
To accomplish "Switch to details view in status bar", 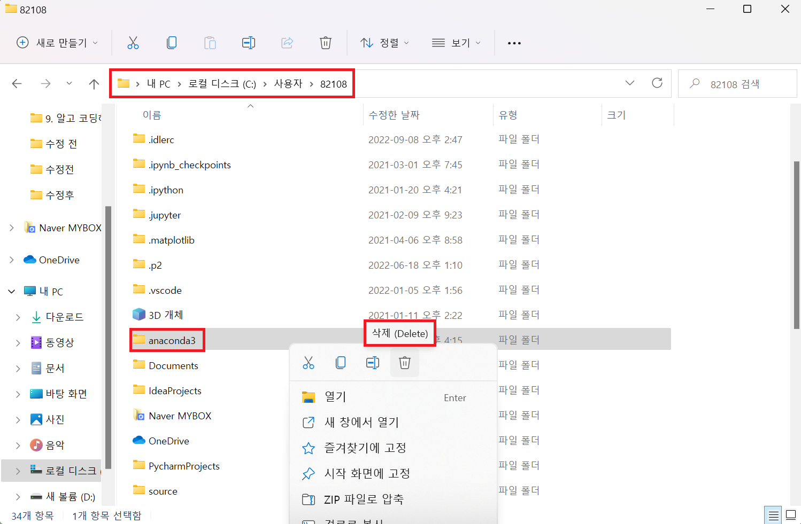I will pyautogui.click(x=773, y=515).
